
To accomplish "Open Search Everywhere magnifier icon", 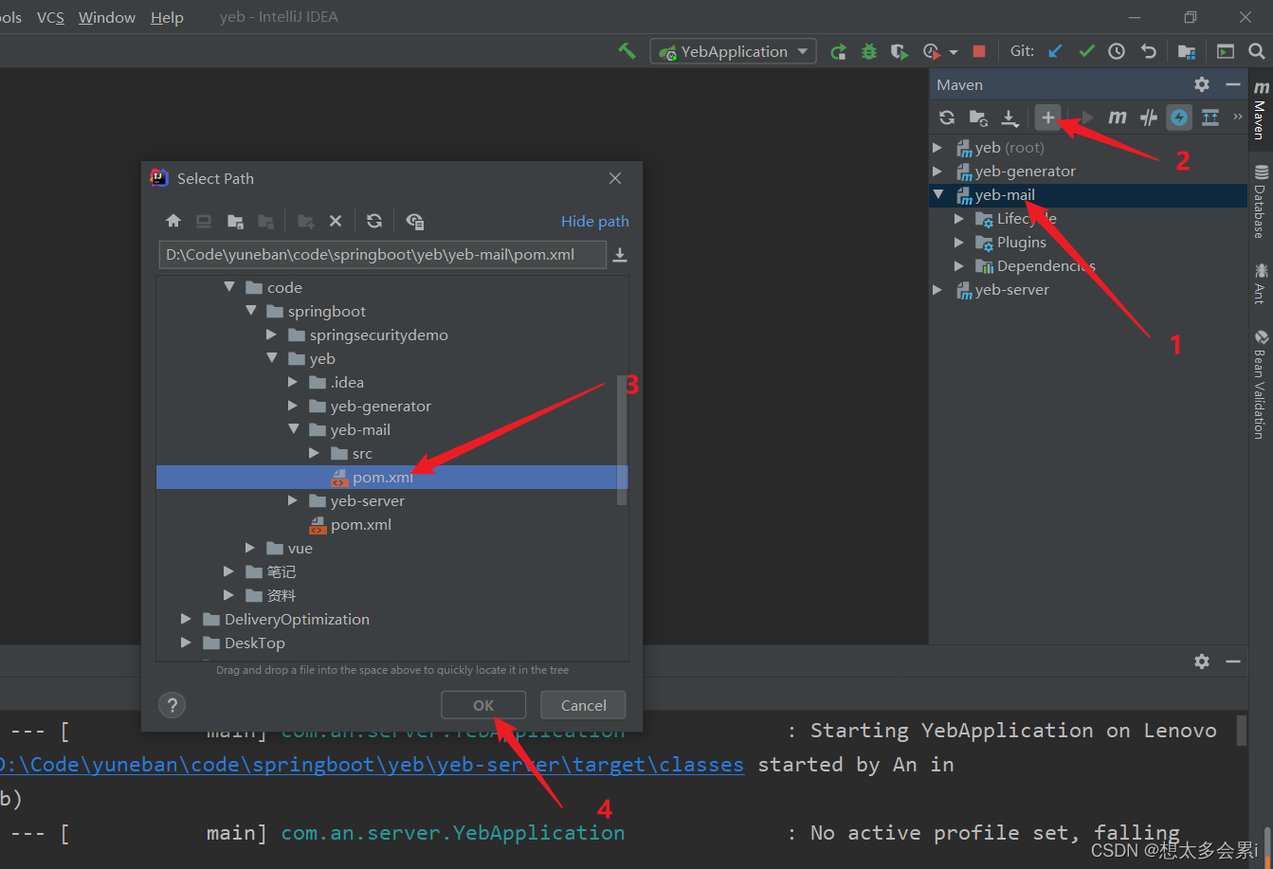I will (1258, 51).
